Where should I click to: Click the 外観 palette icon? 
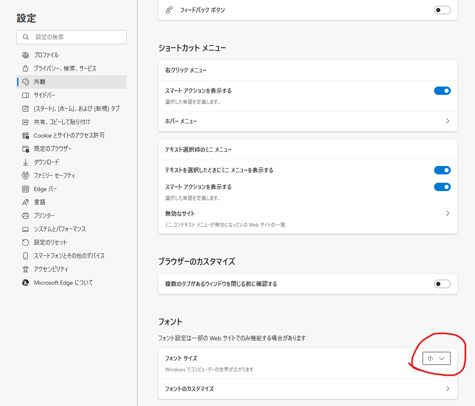click(25, 82)
